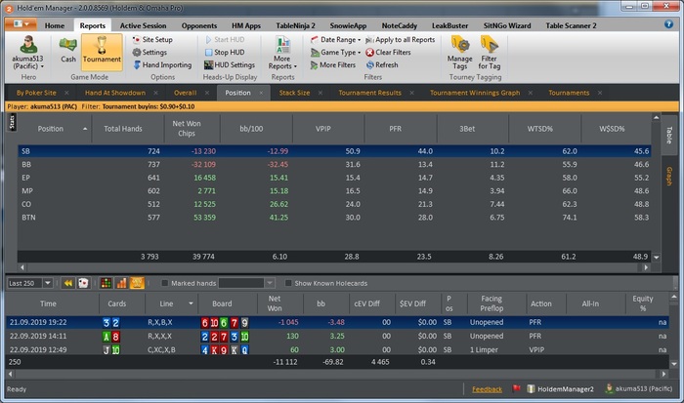Close the Tournaments report tab

(600, 93)
